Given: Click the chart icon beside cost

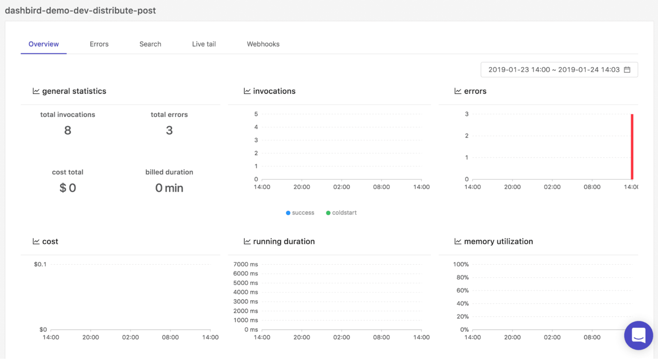Looking at the screenshot, I should 36,241.
